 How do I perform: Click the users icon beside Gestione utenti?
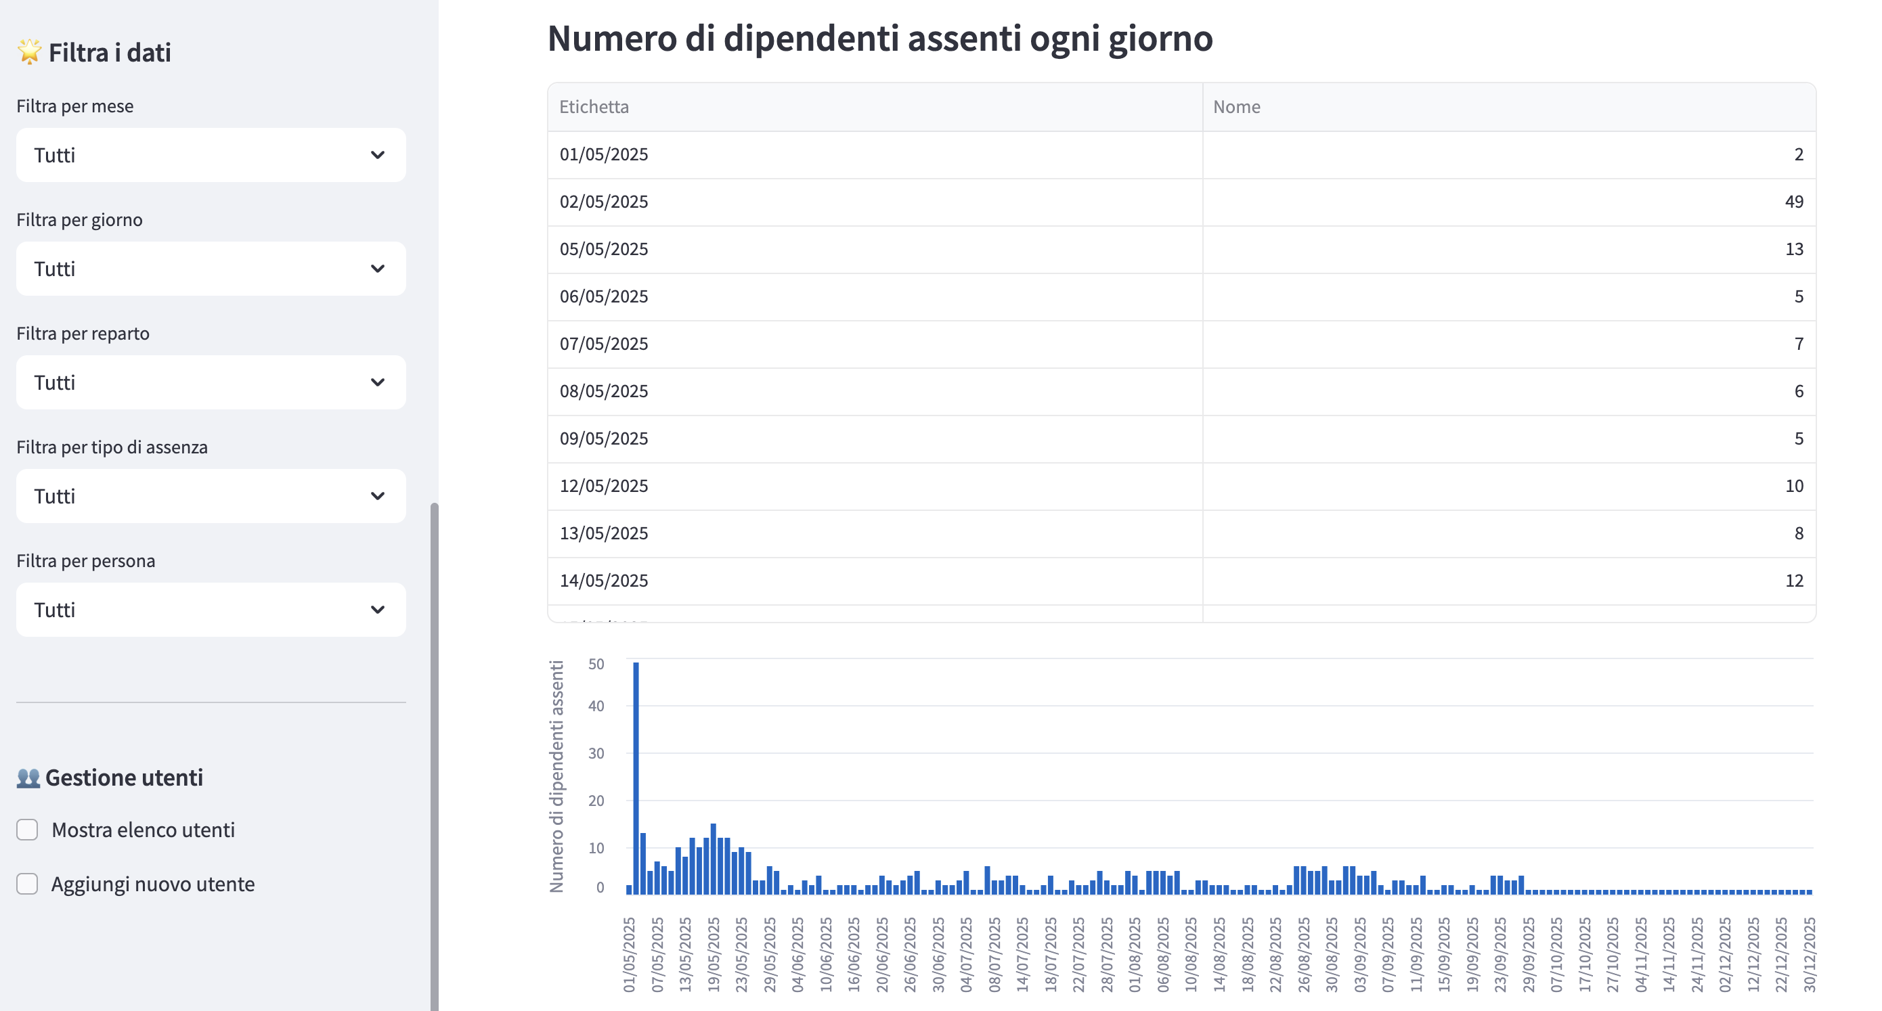28,778
